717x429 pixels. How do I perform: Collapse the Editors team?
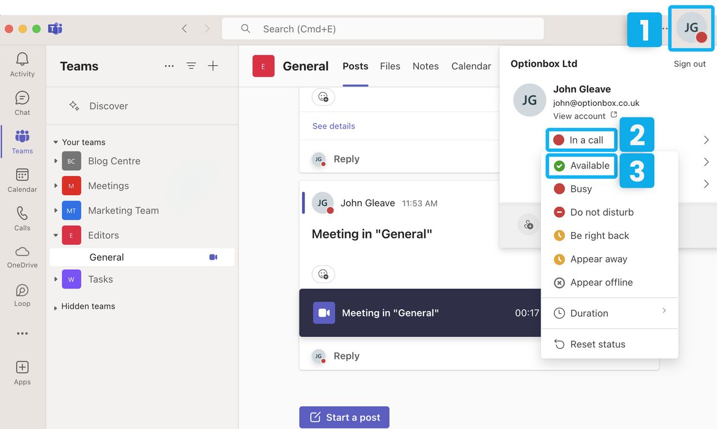(55, 235)
